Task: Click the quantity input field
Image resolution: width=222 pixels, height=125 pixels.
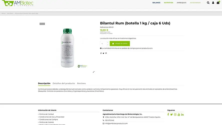Action: point(103,43)
